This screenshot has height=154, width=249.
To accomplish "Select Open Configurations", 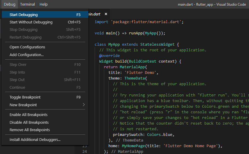I will pos(45,47).
